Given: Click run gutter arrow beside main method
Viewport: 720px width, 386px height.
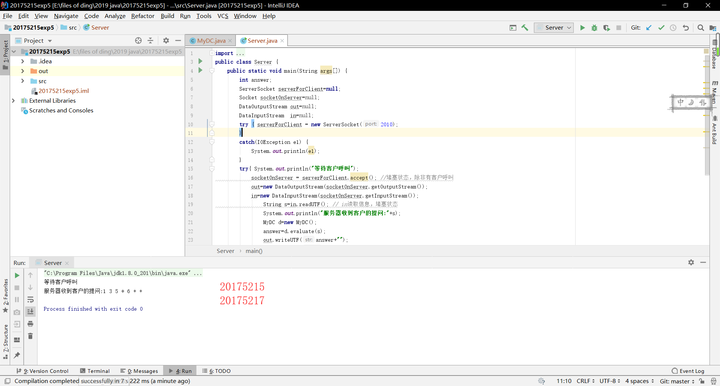Looking at the screenshot, I should [x=200, y=70].
